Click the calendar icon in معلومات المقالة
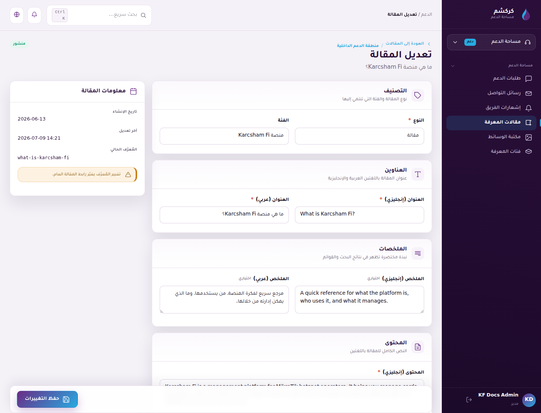This screenshot has width=541, height=413. [x=133, y=91]
